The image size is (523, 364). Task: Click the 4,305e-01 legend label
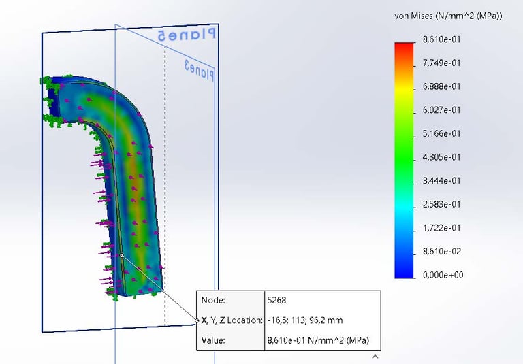click(441, 157)
